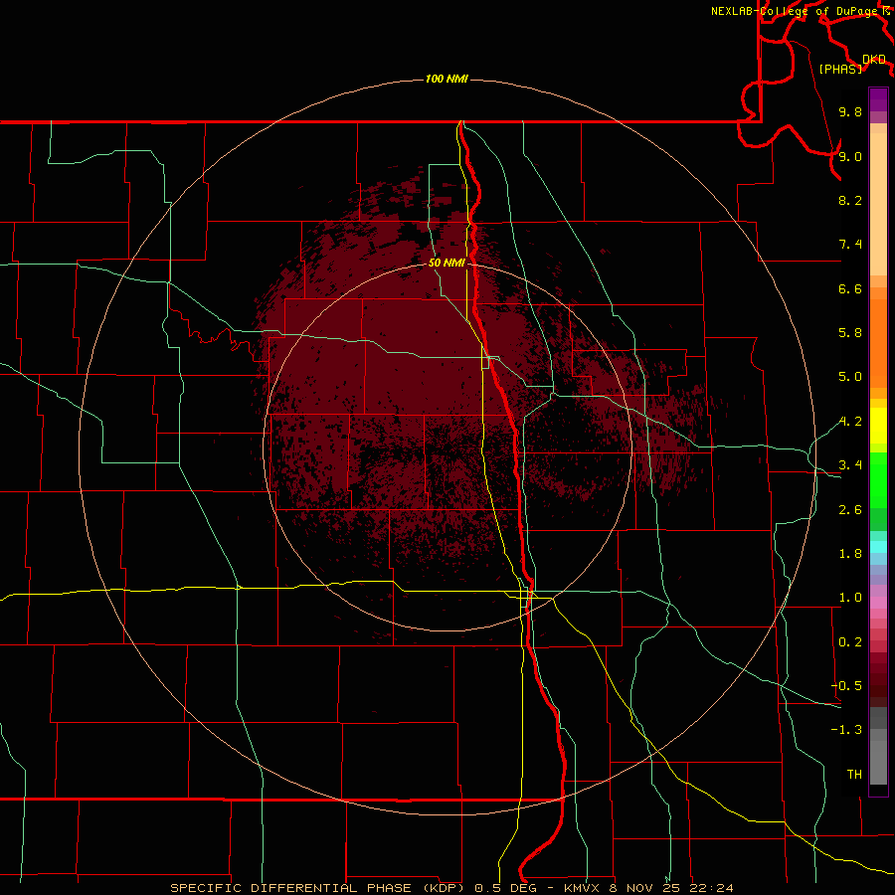Click the 7.4 color scale value
This screenshot has height=895, width=895.
[x=850, y=245]
